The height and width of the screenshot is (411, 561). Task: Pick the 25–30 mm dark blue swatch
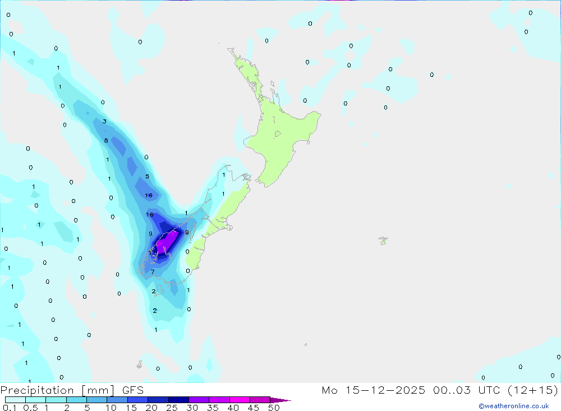[x=178, y=400]
